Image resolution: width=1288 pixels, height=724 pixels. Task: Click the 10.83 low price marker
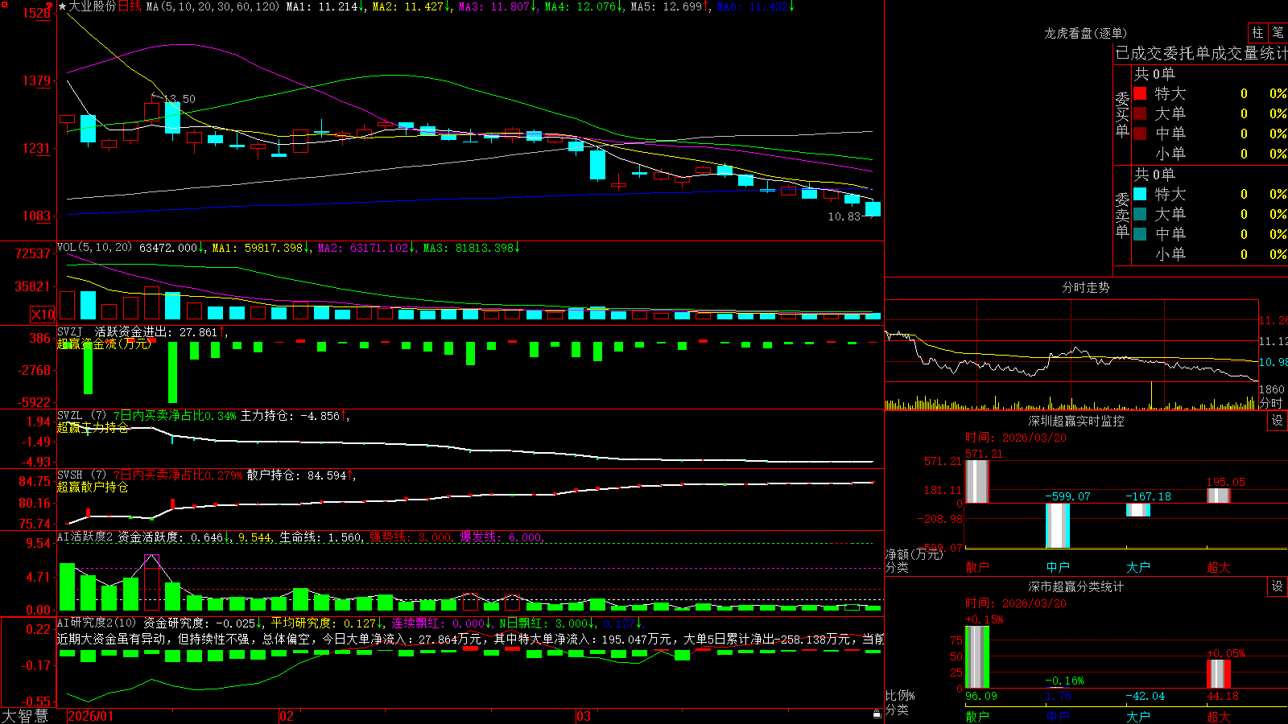pyautogui.click(x=844, y=216)
